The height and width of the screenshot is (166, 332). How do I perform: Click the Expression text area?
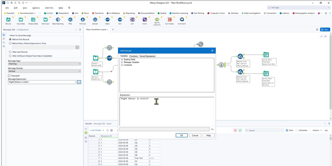[x=167, y=111]
